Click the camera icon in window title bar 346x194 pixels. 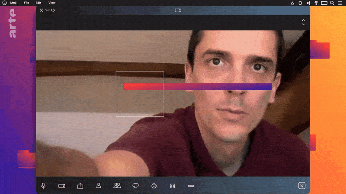coord(178,10)
